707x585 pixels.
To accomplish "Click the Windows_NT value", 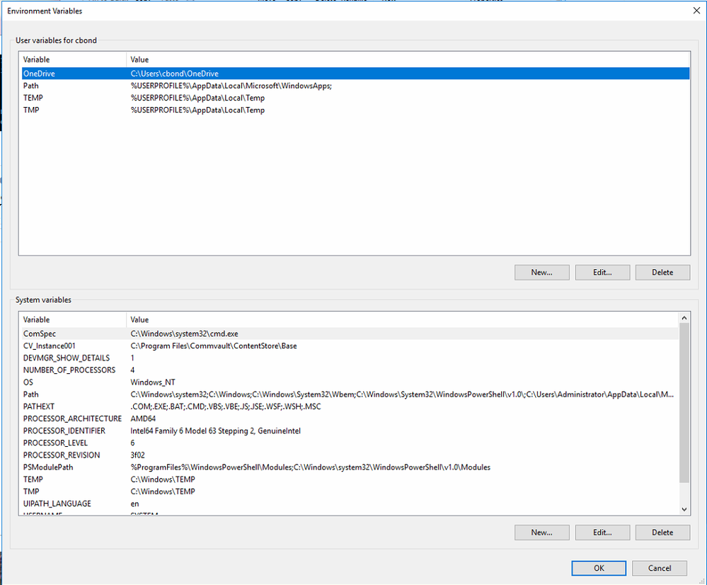I will click(x=153, y=382).
